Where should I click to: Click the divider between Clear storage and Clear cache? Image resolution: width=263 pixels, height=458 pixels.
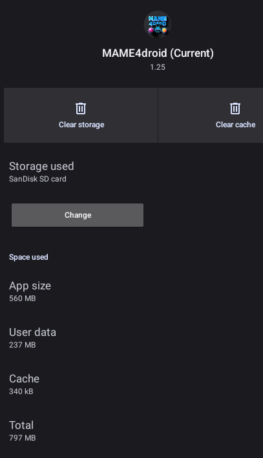pos(158,116)
